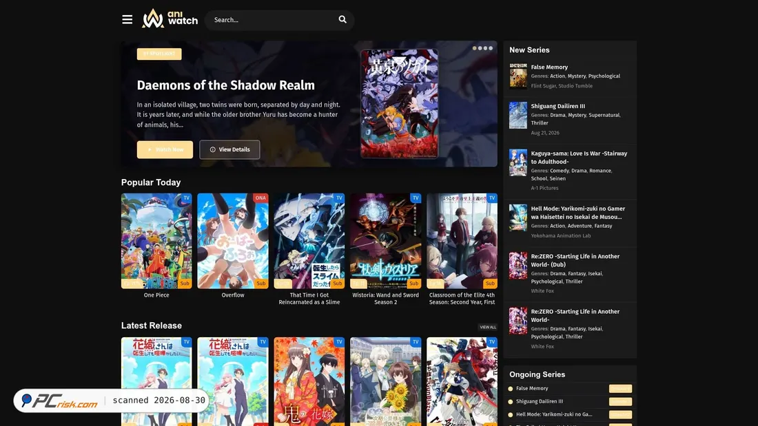758x426 pixels.
Task: Click the Sub badge on One Piece
Action: (x=185, y=284)
